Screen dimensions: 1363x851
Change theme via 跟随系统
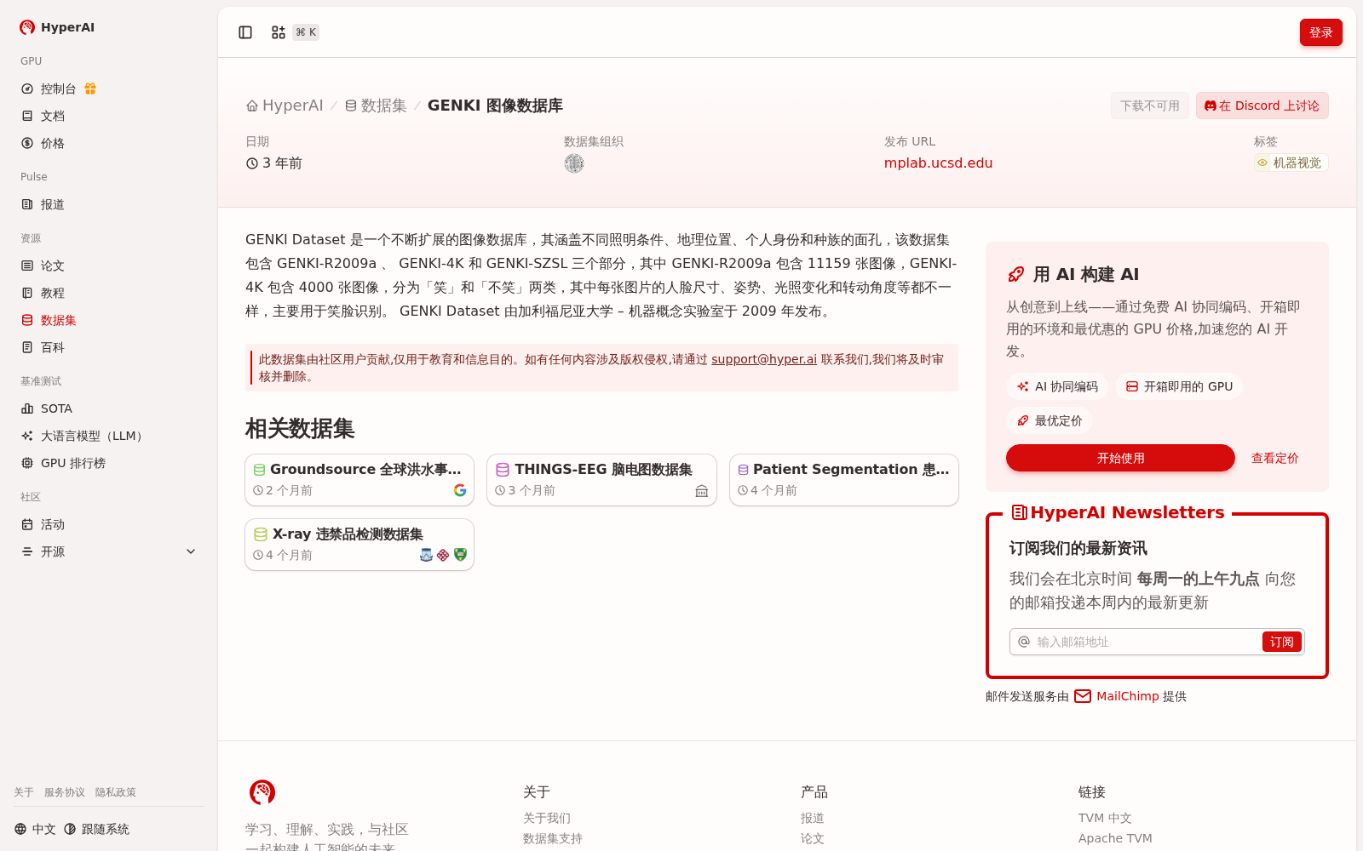pos(96,829)
